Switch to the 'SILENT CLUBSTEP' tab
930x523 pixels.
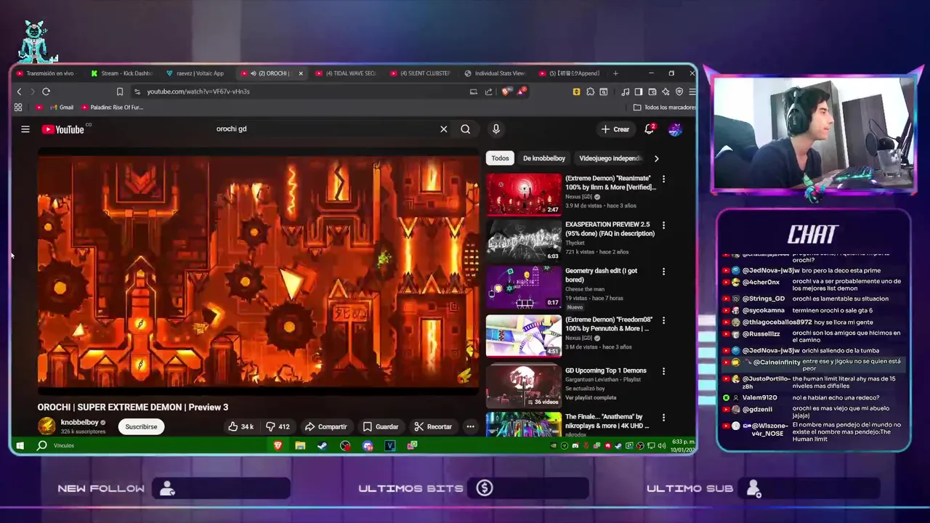(421, 73)
